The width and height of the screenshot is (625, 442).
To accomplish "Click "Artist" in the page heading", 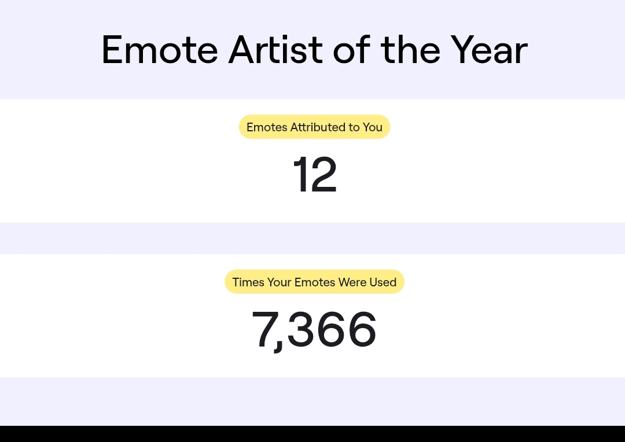I will coord(275,50).
